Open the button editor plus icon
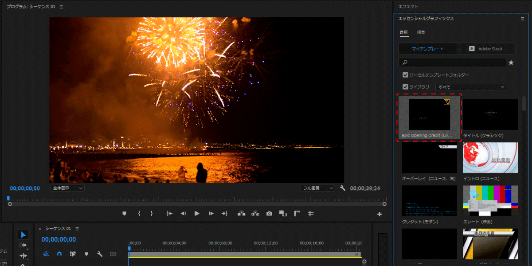This screenshot has height=266, width=532. point(379,214)
